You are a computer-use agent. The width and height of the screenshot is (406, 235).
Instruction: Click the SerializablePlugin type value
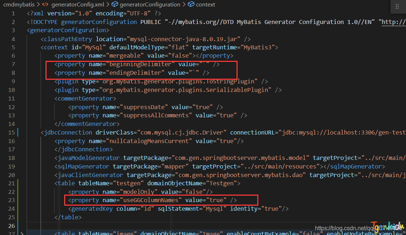pyautogui.click(x=185, y=90)
